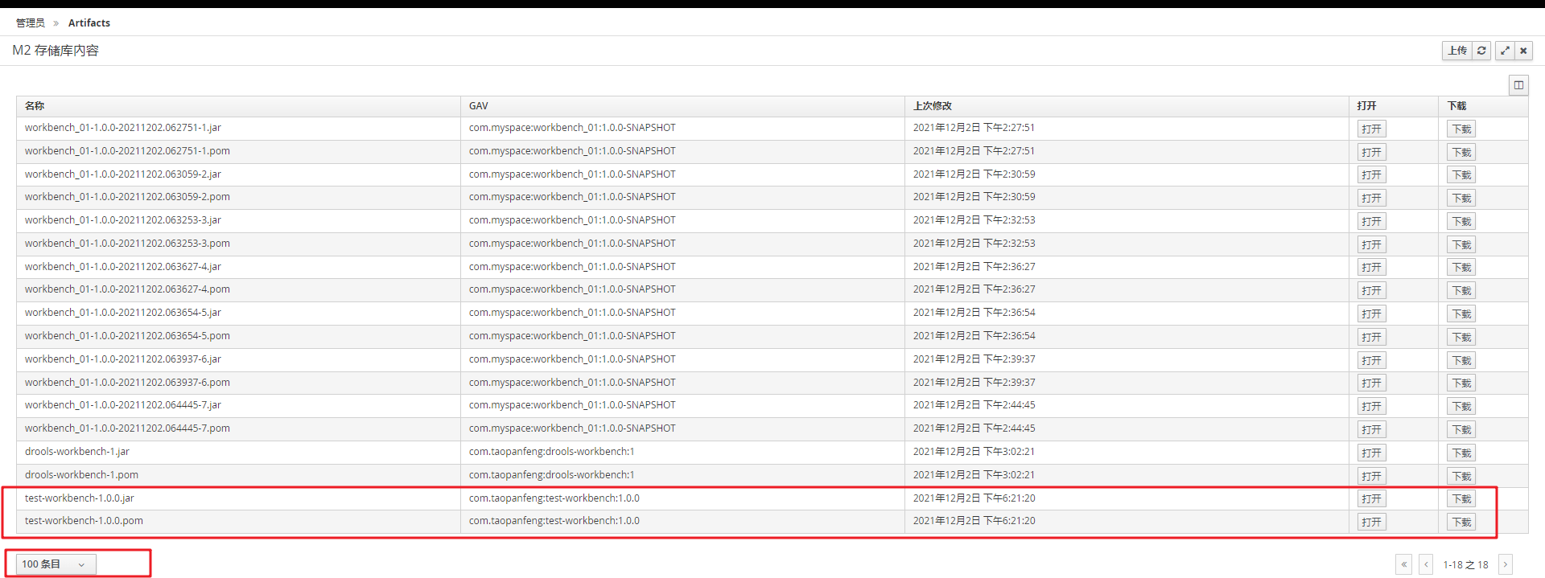Open workbench_01 062751-1.jar with 打开
1545x578 pixels.
click(1372, 129)
